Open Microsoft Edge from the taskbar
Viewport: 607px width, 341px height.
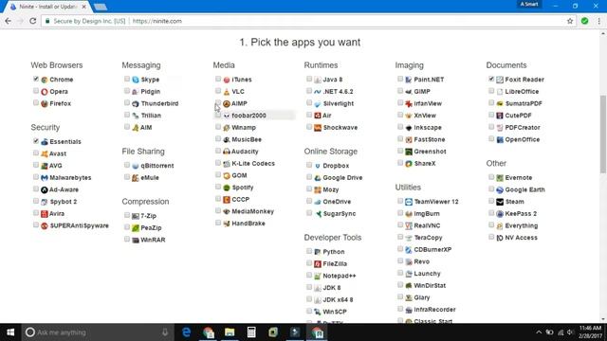[x=186, y=332]
